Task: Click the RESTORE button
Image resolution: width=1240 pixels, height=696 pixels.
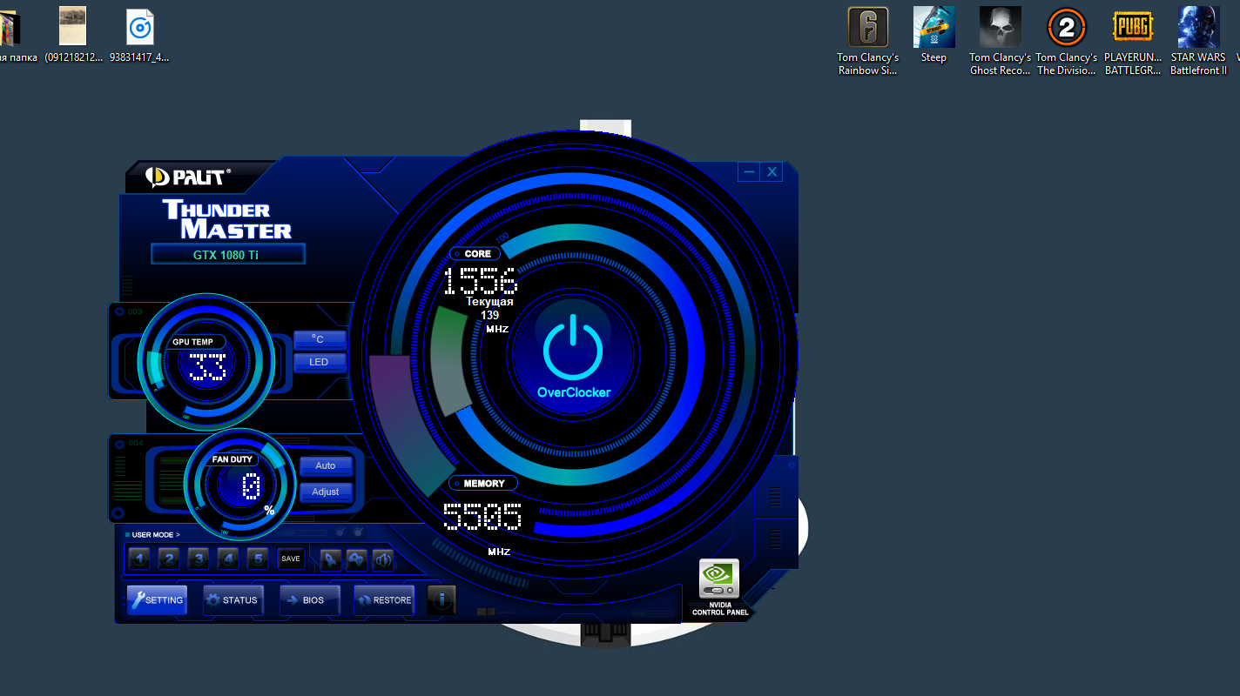Action: tap(384, 599)
